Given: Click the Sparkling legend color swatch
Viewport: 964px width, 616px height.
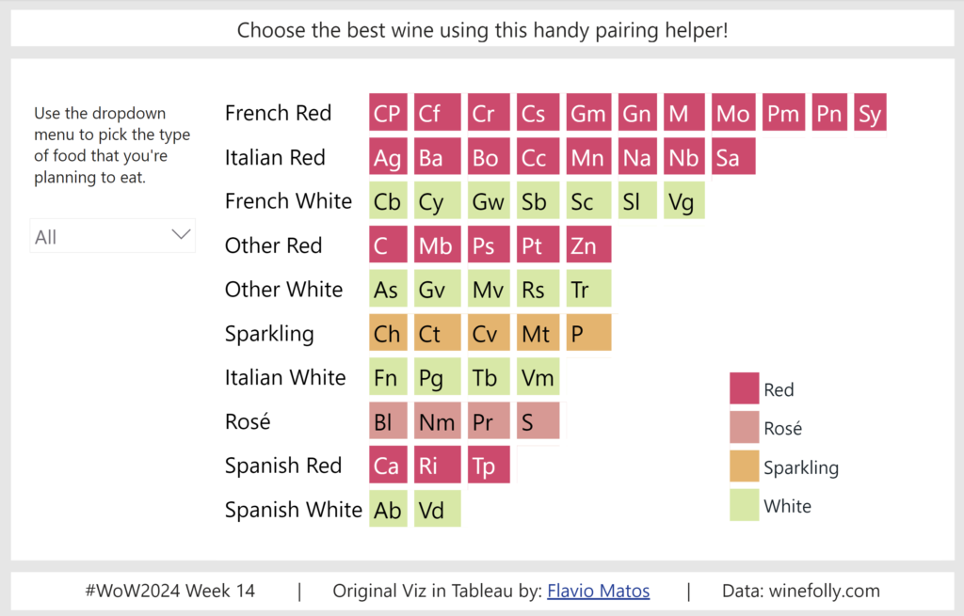Looking at the screenshot, I should 744,466.
